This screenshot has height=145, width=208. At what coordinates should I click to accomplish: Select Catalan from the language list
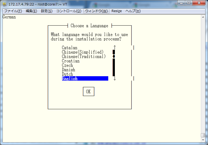click(x=70, y=48)
